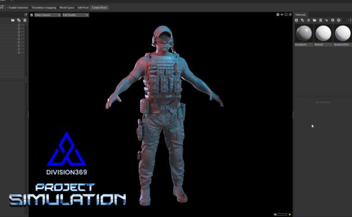Maximize the viewport with the square icon
This screenshot has width=352, height=217.
286,14
